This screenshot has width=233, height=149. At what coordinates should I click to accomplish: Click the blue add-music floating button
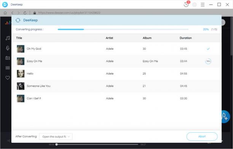pyautogui.click(x=225, y=117)
